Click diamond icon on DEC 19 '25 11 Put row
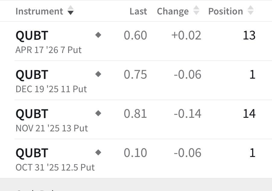The image size is (272, 191). [x=98, y=74]
